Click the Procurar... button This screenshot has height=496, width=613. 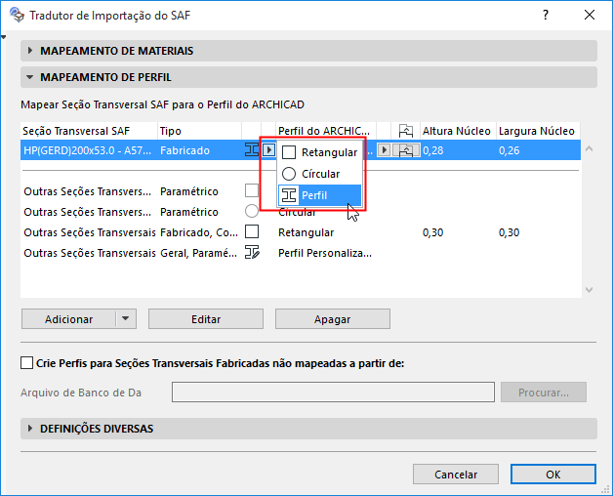click(544, 392)
